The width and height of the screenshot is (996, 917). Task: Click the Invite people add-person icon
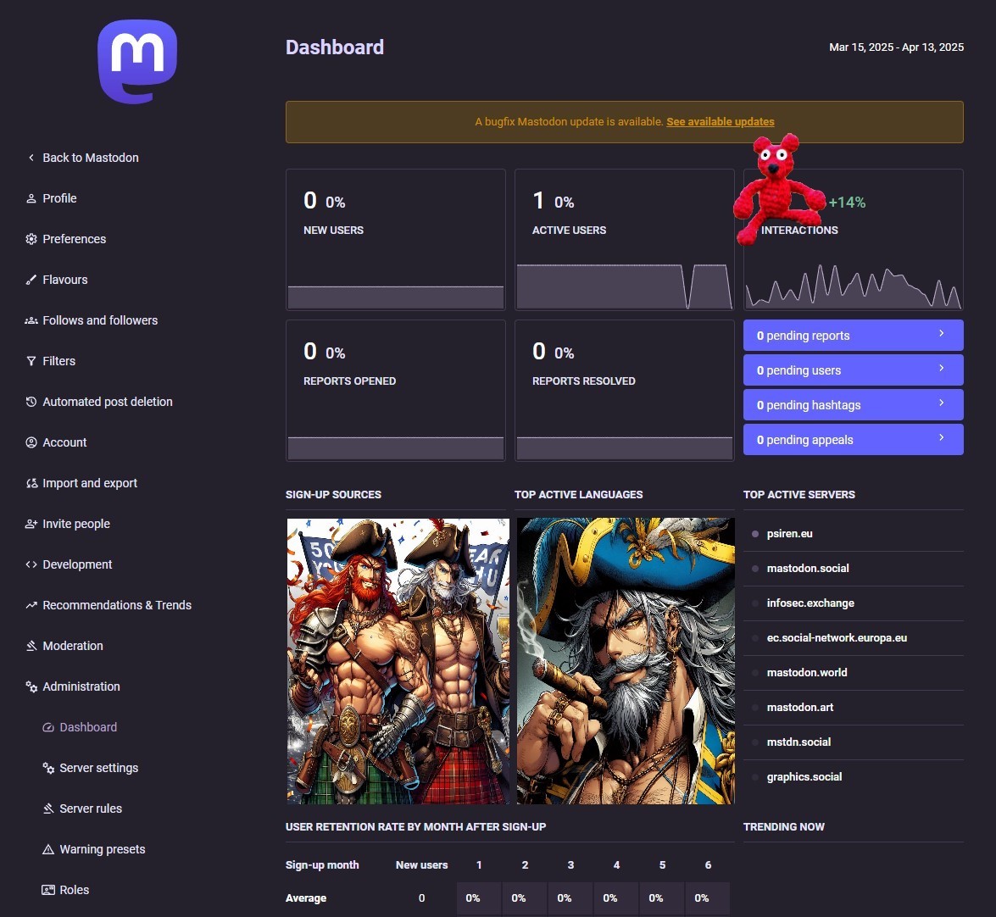31,523
